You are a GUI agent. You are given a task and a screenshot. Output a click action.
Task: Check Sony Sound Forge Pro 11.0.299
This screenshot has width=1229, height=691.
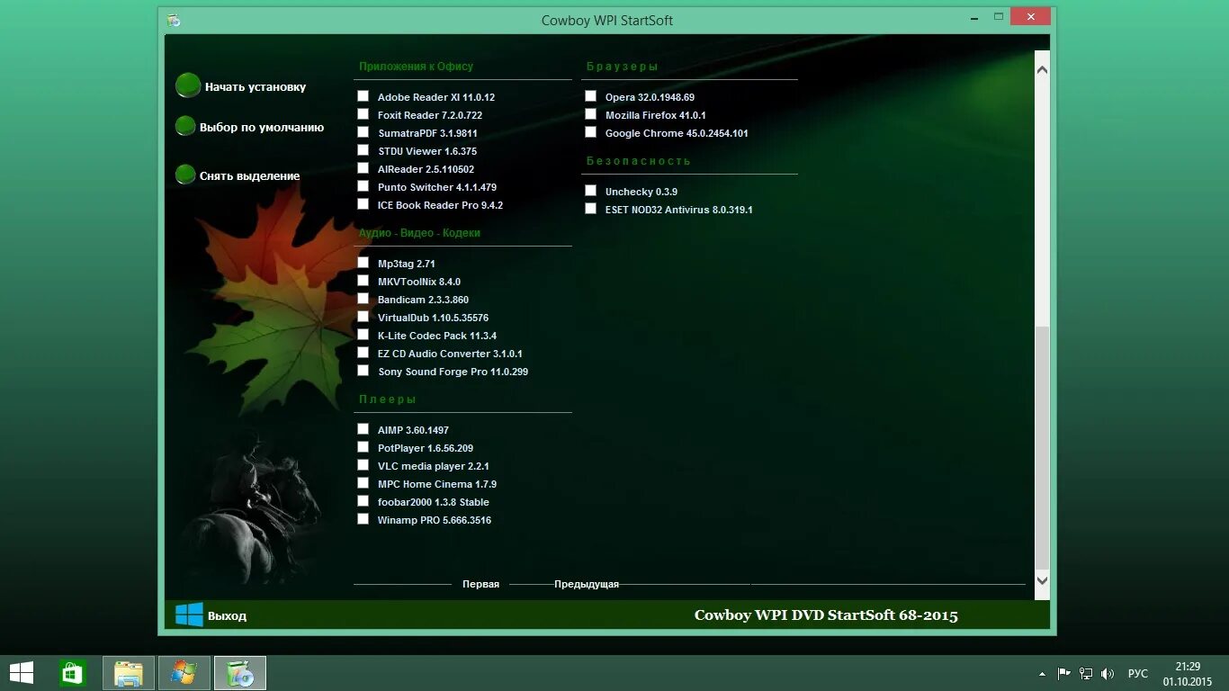pyautogui.click(x=363, y=371)
